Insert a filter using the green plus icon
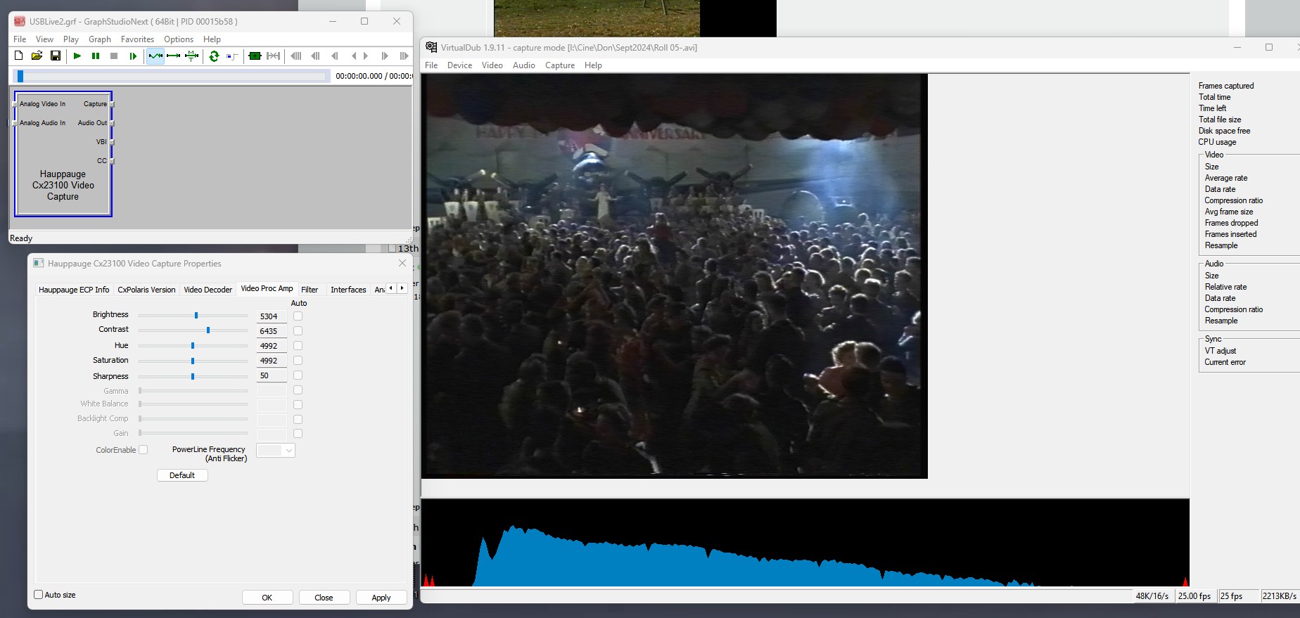1300x618 pixels. 255,56
